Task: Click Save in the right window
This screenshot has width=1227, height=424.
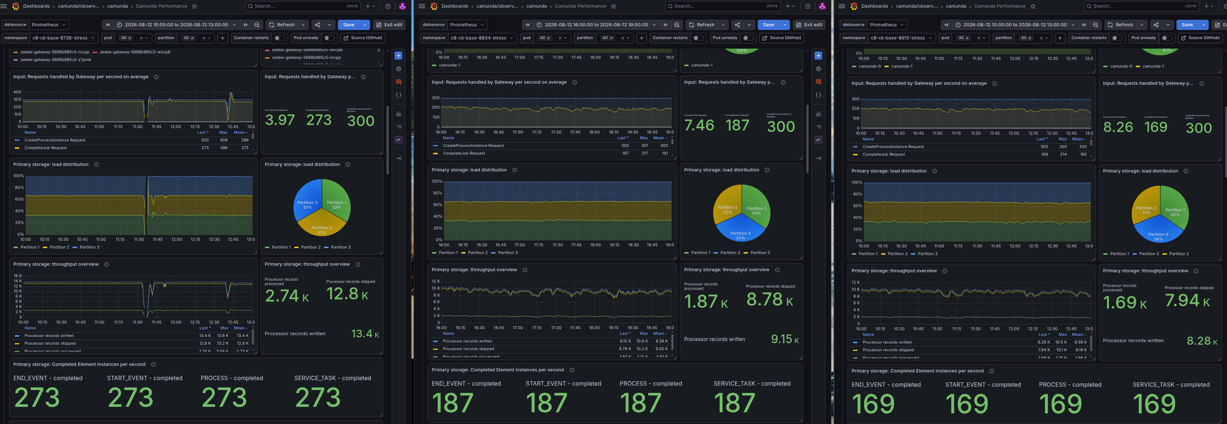Action: [1187, 25]
